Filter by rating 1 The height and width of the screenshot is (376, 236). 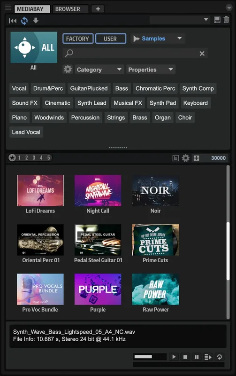pos(19,157)
